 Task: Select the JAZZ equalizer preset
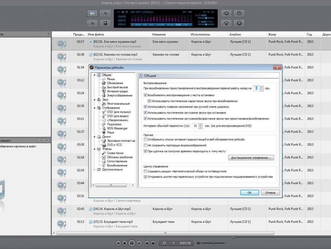click(x=151, y=25)
